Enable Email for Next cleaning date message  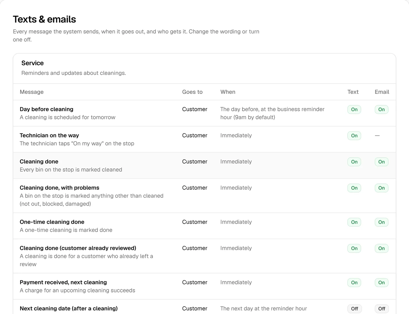tap(382, 309)
